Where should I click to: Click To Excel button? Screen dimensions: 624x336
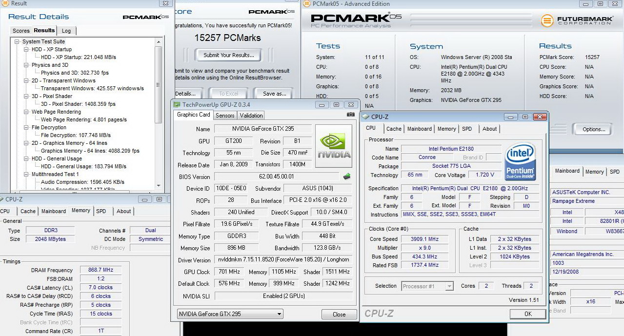click(229, 94)
